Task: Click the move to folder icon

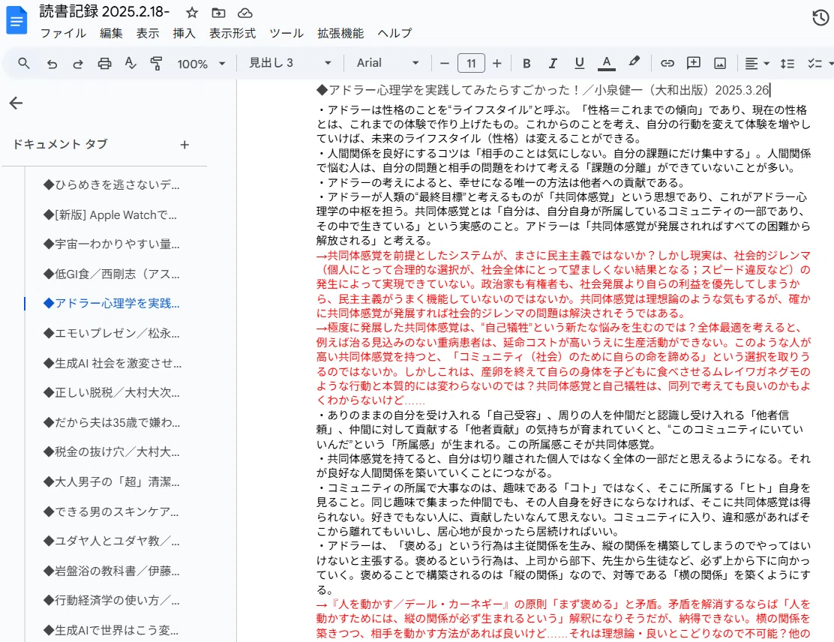Action: (x=218, y=13)
